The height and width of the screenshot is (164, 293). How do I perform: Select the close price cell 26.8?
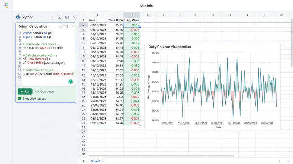(115, 61)
